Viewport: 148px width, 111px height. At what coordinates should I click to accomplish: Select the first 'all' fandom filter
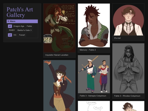(10, 26)
